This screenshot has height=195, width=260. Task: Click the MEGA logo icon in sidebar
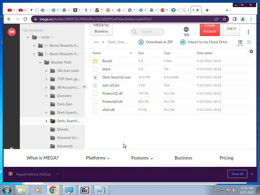pyautogui.click(x=12, y=32)
